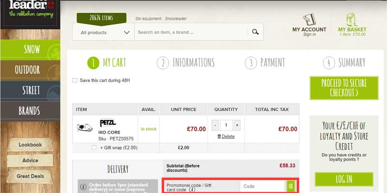Screen dimensions: 387x193
Task: Click the £2.00 gift wrap price
Action: click(184, 148)
